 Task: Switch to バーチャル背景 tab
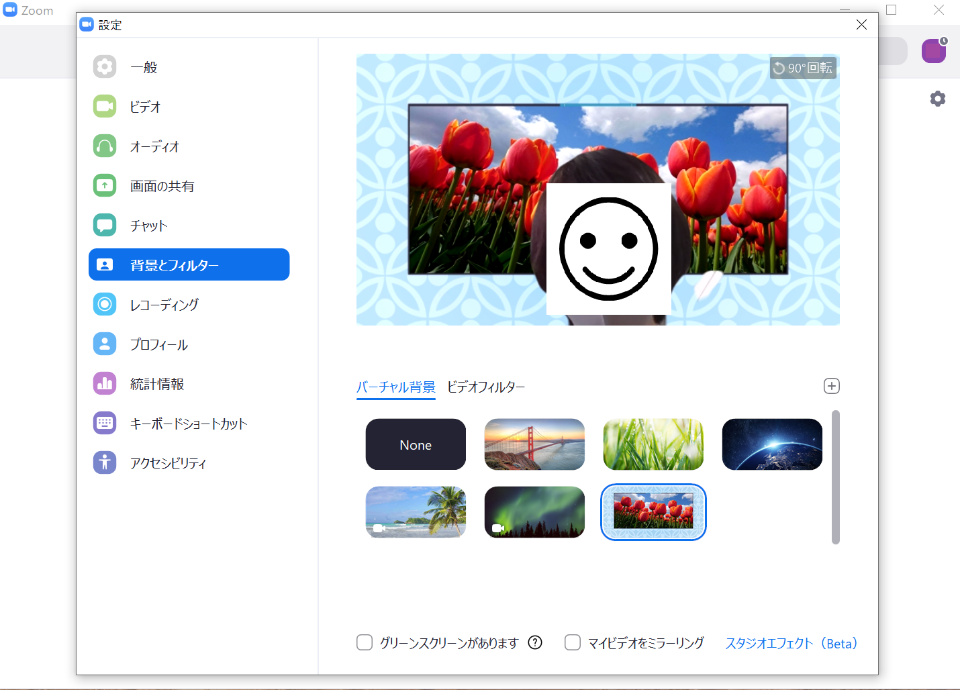click(x=396, y=387)
